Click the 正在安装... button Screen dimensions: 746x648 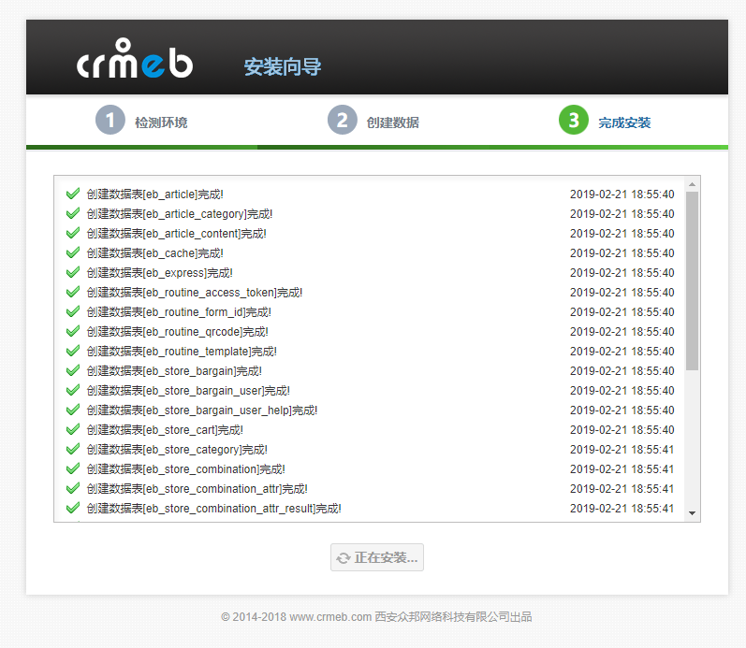click(377, 557)
